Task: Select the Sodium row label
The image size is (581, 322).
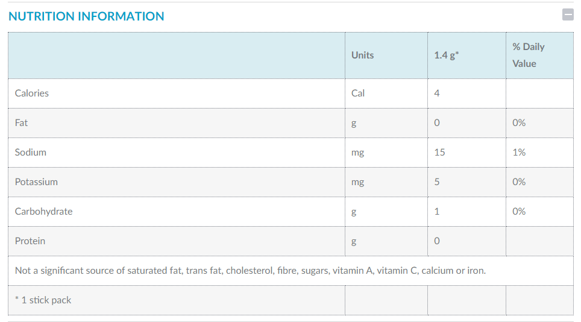Action: point(31,152)
